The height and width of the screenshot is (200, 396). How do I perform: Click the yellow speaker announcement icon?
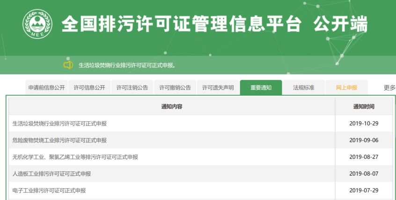[68, 65]
